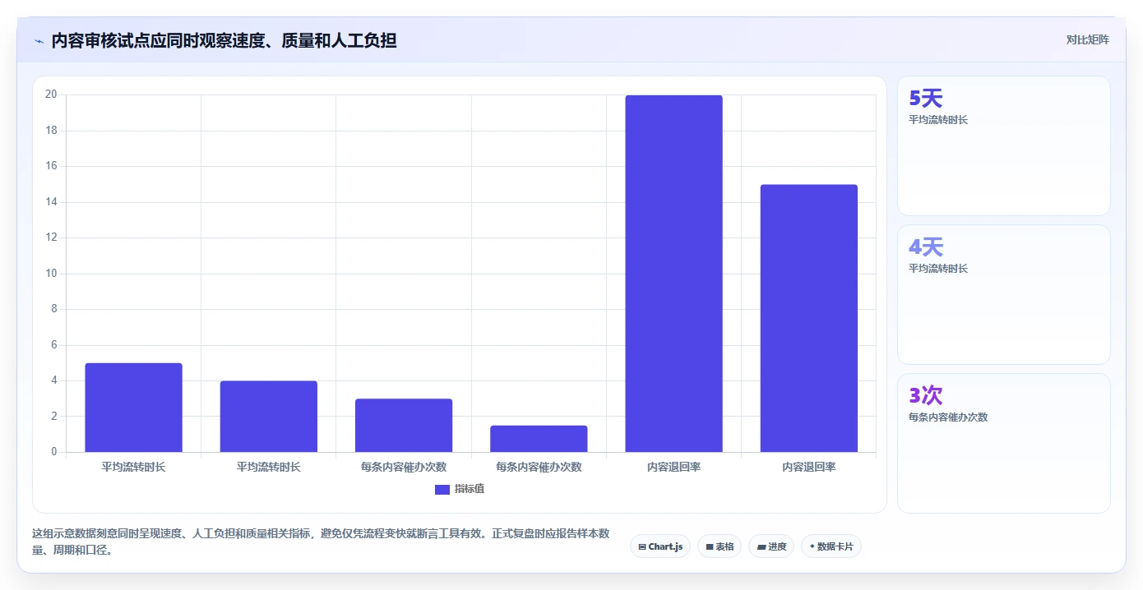This screenshot has height=590, width=1143.
Task: Click the y-axis label 12
Action: pos(51,237)
